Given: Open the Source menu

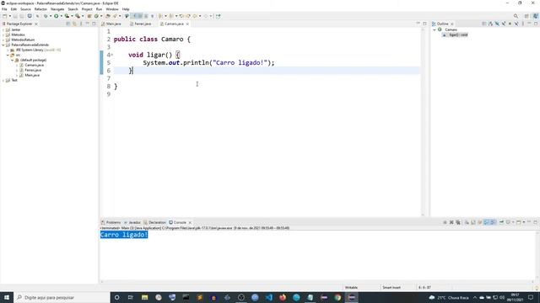Looking at the screenshot, I should 25,9.
